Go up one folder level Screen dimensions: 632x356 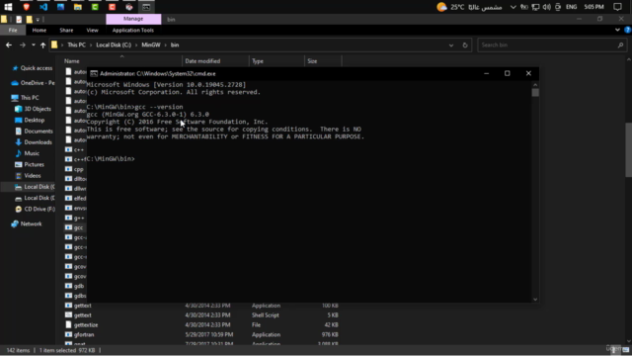point(42,45)
